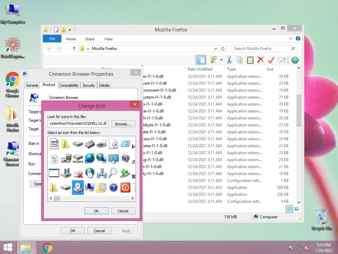
Task: Click the Cut scissors icon in the Explorer toolbar
Action: [229, 60]
